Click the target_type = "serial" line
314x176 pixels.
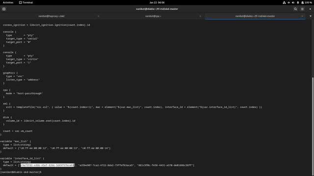pos(22,39)
